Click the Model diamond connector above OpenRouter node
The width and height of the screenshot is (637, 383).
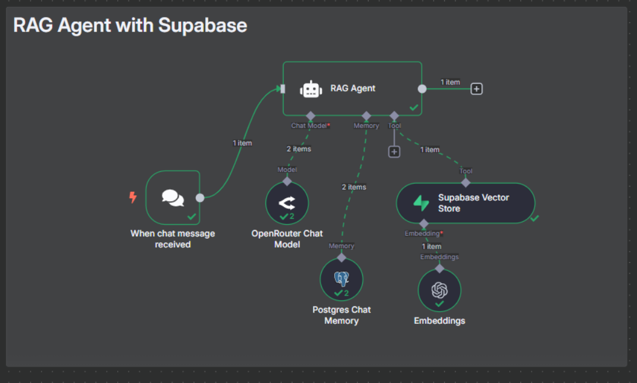(x=287, y=181)
